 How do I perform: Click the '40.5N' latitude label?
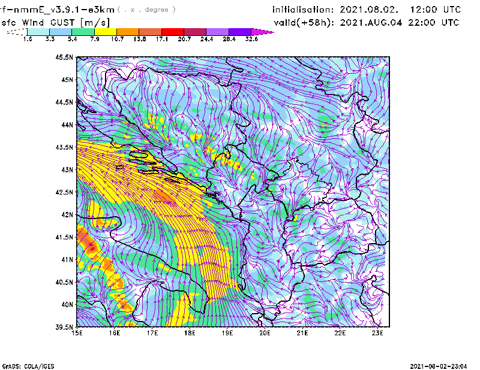64,283
